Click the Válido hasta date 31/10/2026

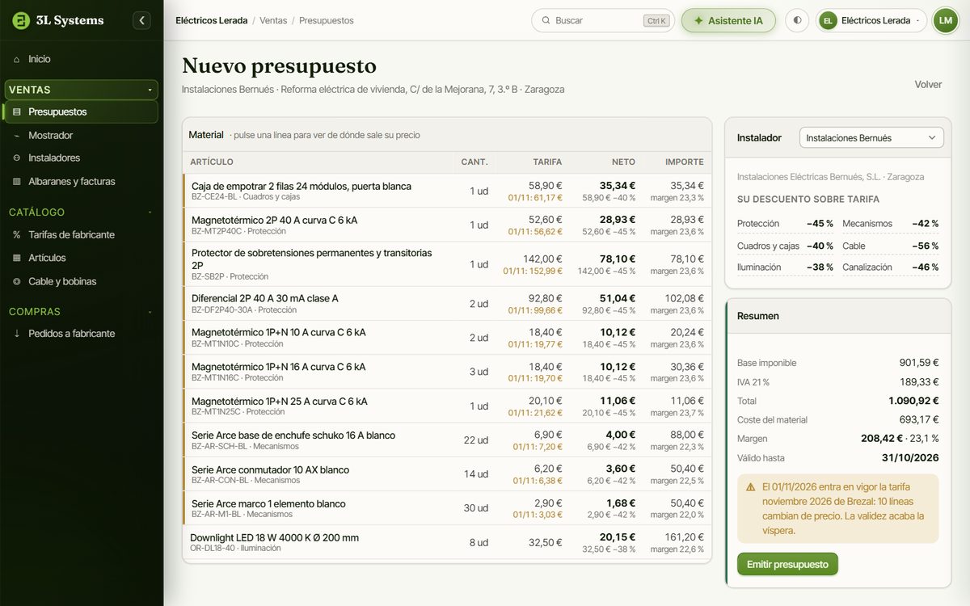[910, 458]
